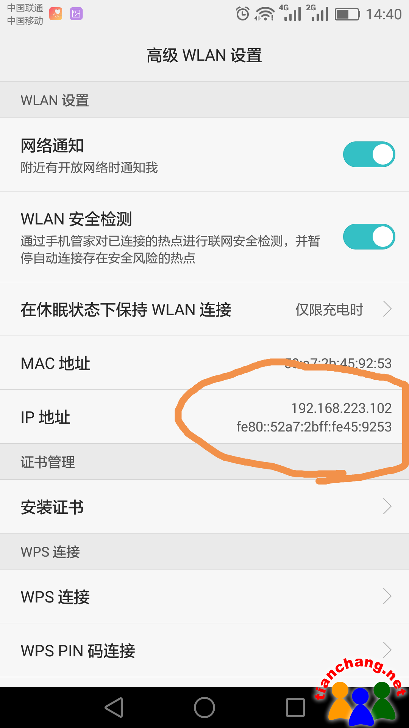
Task: Select the 在休眠状态下保持 WLAN 连接 item
Action: click(x=204, y=309)
